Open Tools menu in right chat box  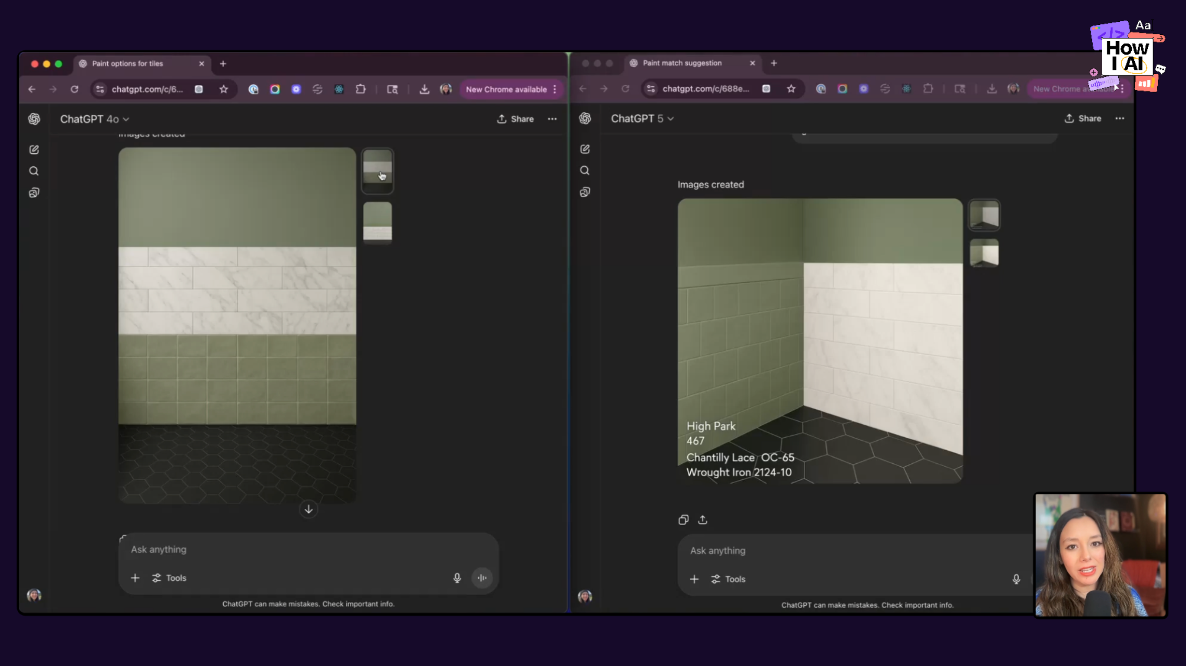(728, 579)
